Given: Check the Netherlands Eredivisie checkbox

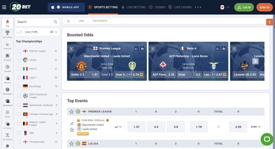Looking at the screenshot, I should pyautogui.click(x=19, y=105).
